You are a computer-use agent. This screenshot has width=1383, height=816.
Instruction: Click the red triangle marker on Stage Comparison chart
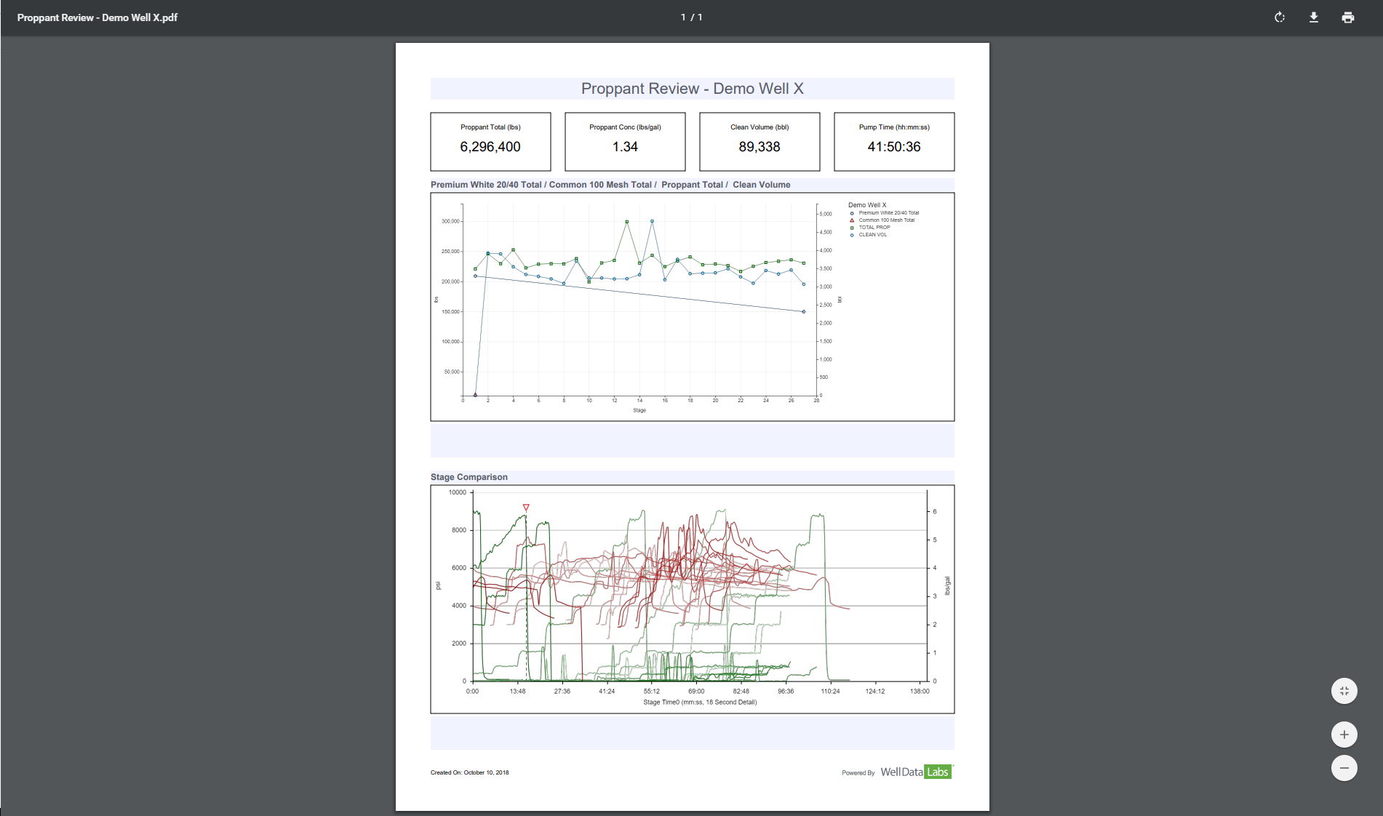526,508
